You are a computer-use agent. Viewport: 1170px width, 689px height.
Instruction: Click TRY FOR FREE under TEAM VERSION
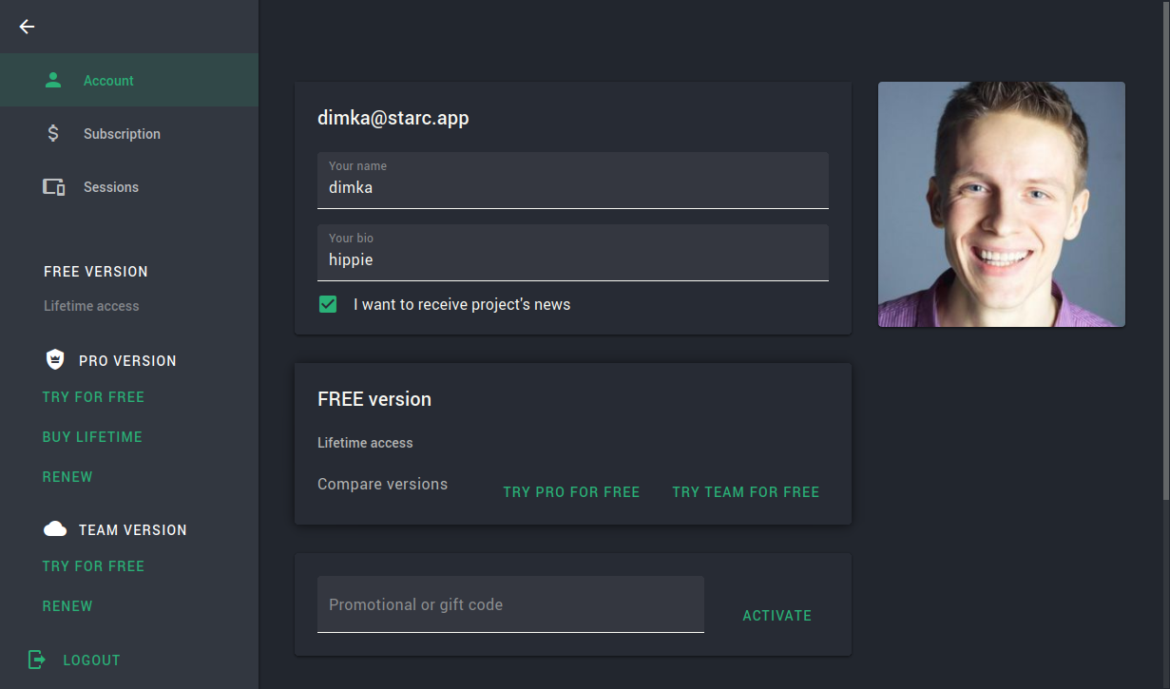(x=93, y=566)
